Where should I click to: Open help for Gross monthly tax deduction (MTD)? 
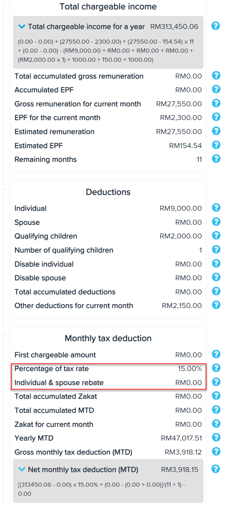point(216,451)
